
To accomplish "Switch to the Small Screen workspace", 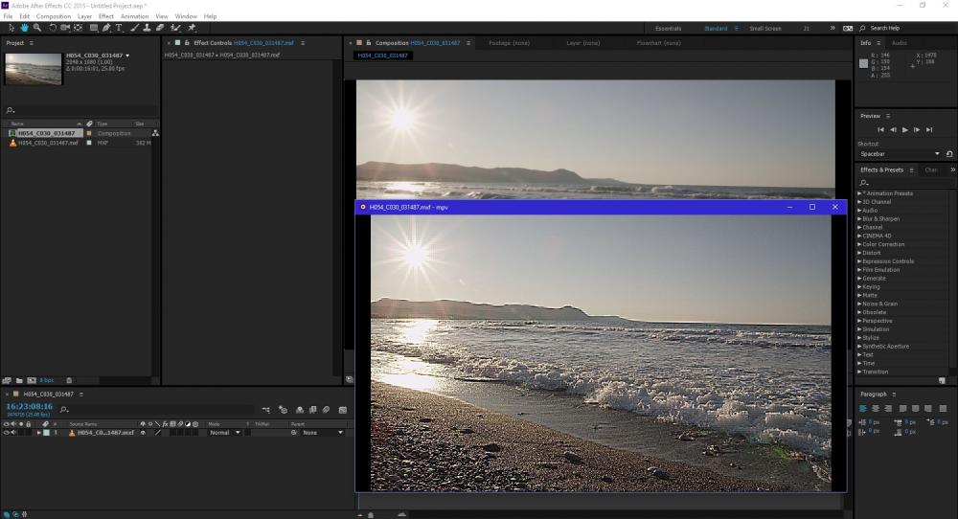I will click(x=764, y=29).
